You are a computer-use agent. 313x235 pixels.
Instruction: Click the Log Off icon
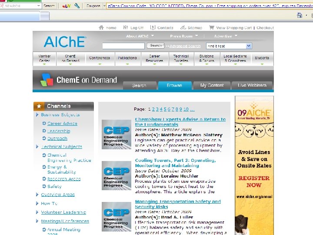126,27
